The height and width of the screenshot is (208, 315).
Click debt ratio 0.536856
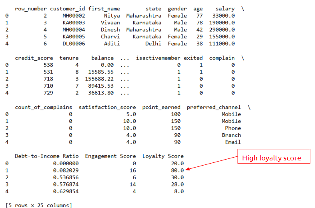click(66, 178)
